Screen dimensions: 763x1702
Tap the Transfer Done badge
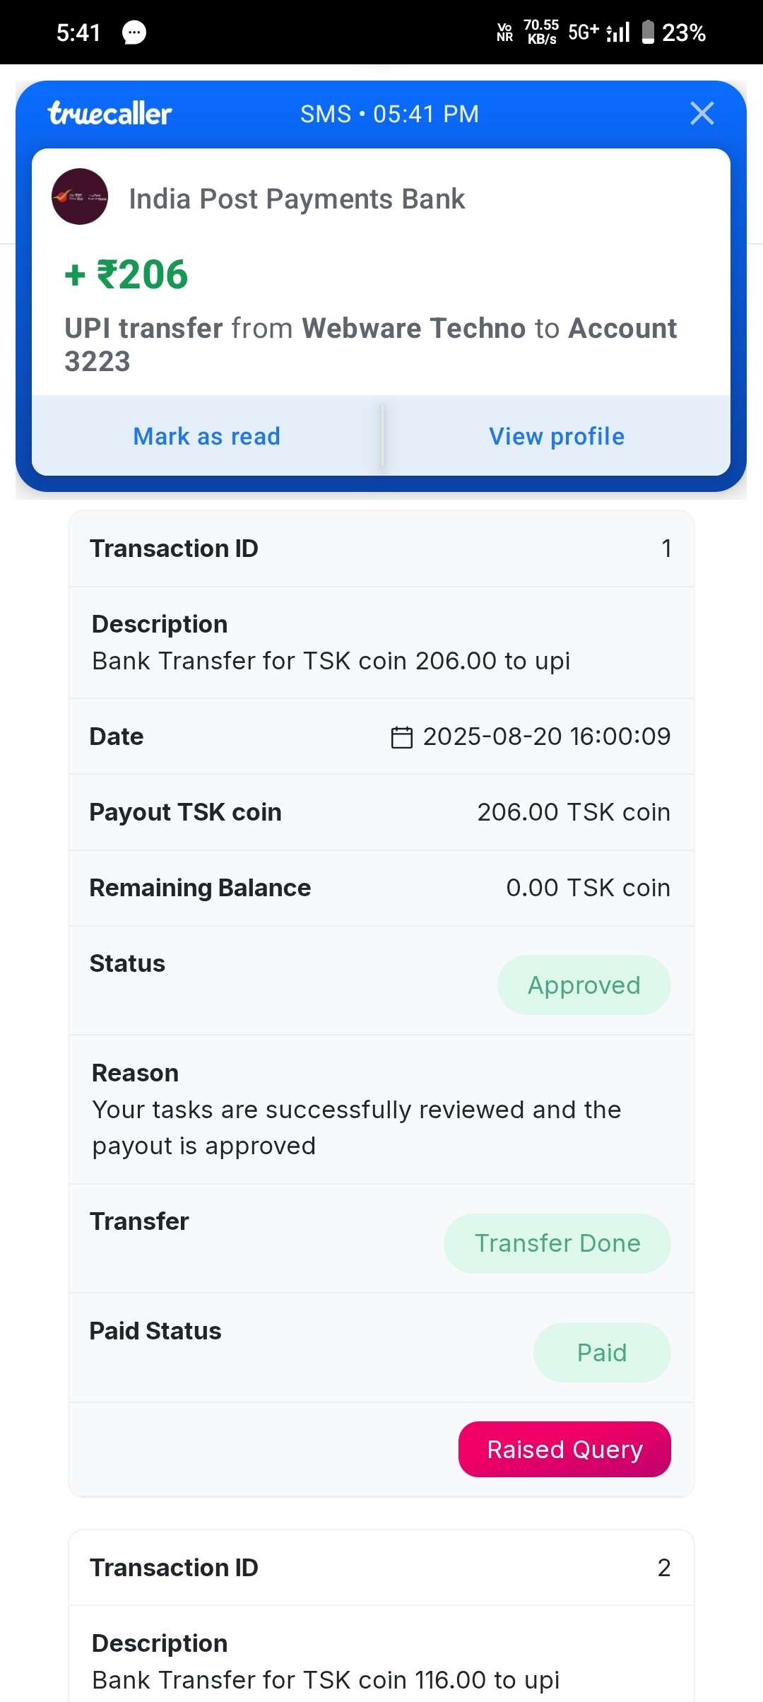[557, 1243]
